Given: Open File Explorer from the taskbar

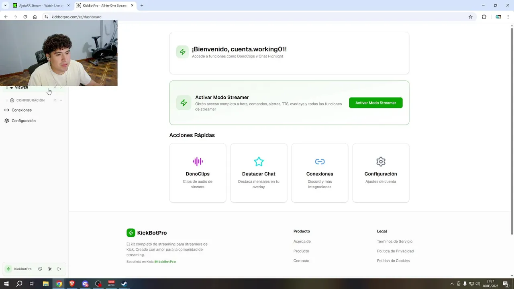Looking at the screenshot, I should 46,284.
